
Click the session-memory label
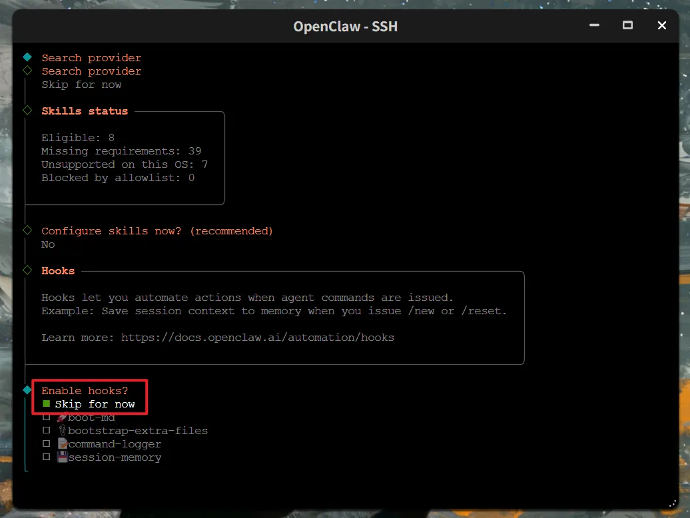coord(115,457)
